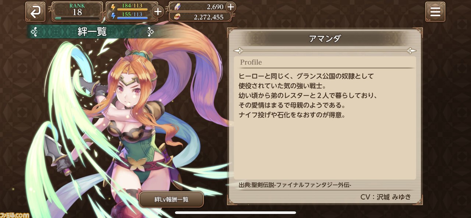The width and height of the screenshot is (471, 218).
Task: Tap the orange lightning stamina icon
Action: pos(113,7)
